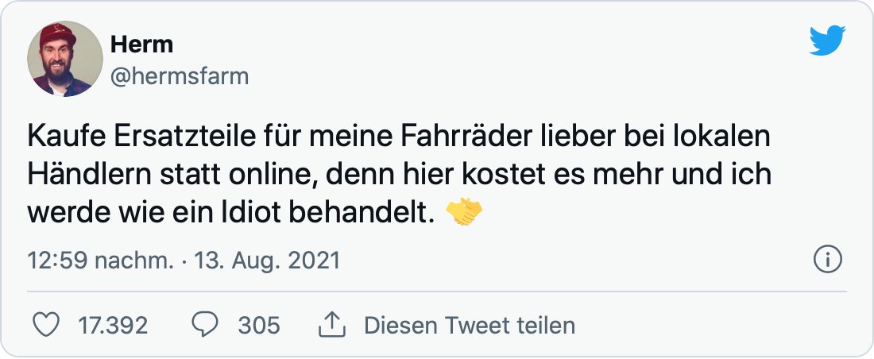Click the 17.392 like count
Viewport: 874px width, 359px height.
point(112,325)
